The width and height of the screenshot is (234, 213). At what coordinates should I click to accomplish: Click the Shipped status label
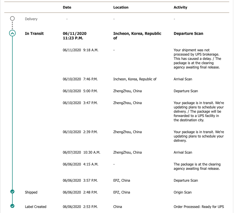pyautogui.click(x=31, y=192)
